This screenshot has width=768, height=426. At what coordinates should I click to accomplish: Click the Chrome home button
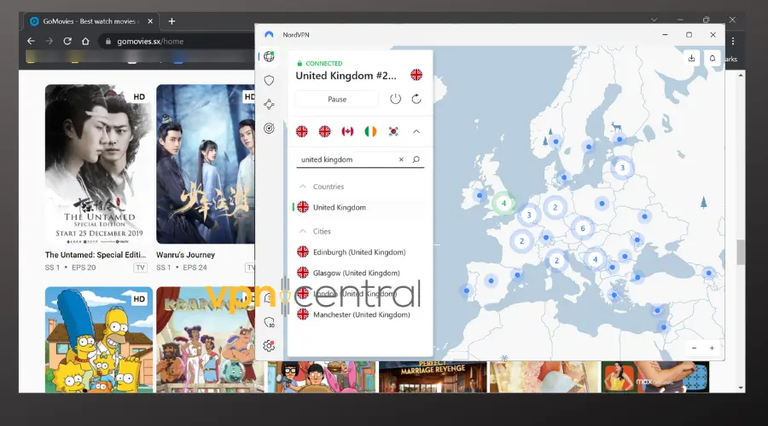pyautogui.click(x=85, y=41)
